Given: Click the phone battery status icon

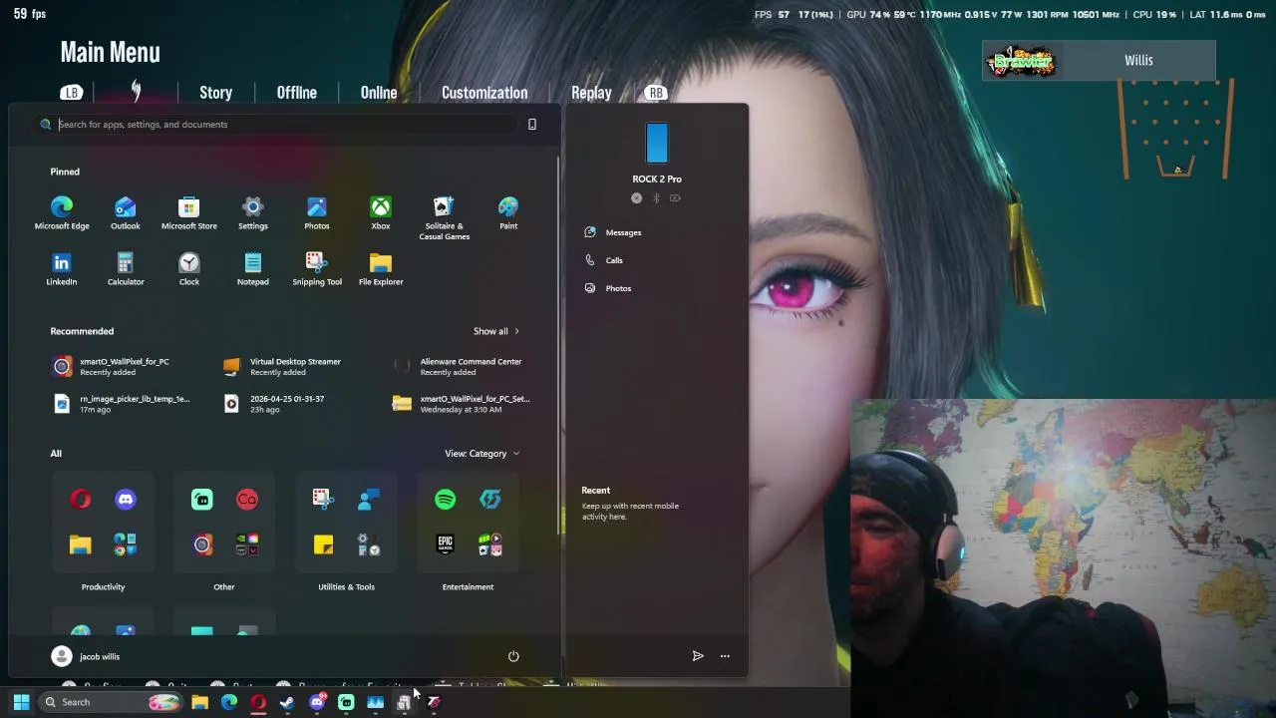Looking at the screenshot, I should click(x=675, y=198).
